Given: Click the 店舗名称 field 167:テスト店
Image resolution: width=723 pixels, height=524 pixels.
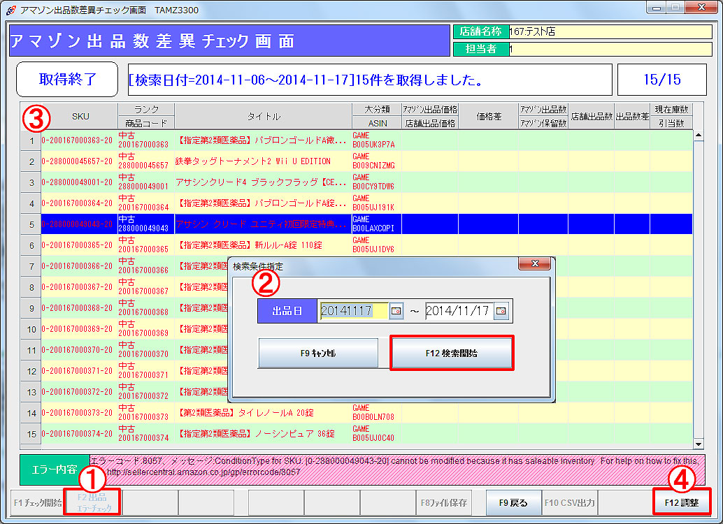Looking at the screenshot, I should pyautogui.click(x=610, y=32).
